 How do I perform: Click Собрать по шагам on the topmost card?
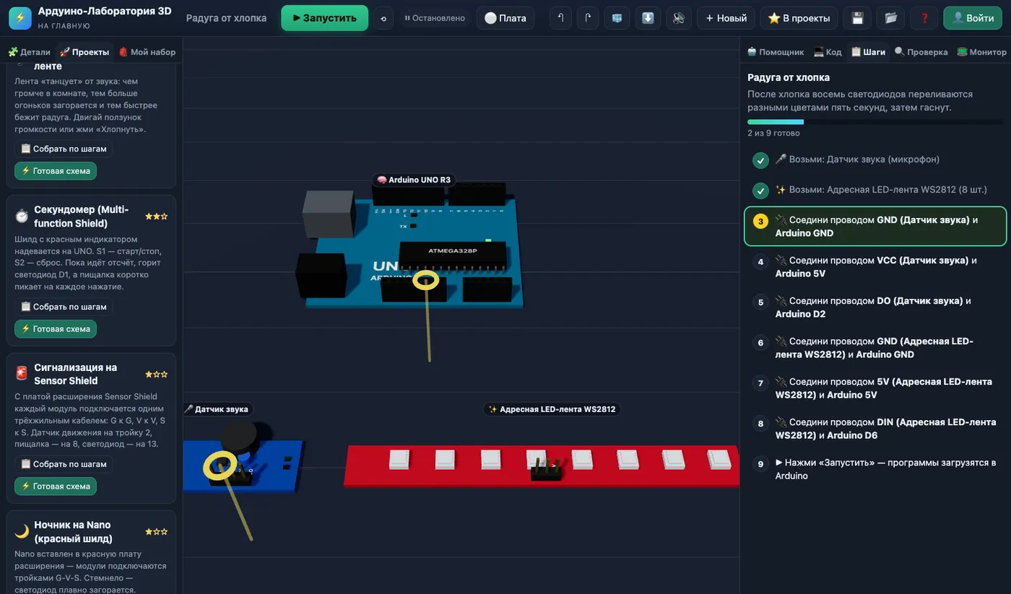(x=64, y=149)
